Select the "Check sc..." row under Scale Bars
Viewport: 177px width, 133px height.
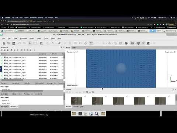[x=6, y=103]
